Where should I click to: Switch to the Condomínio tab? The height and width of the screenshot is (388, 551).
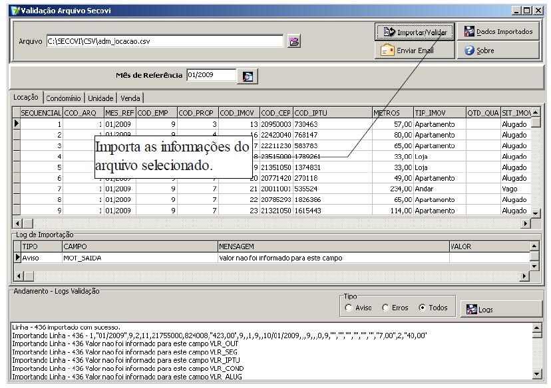pos(65,98)
